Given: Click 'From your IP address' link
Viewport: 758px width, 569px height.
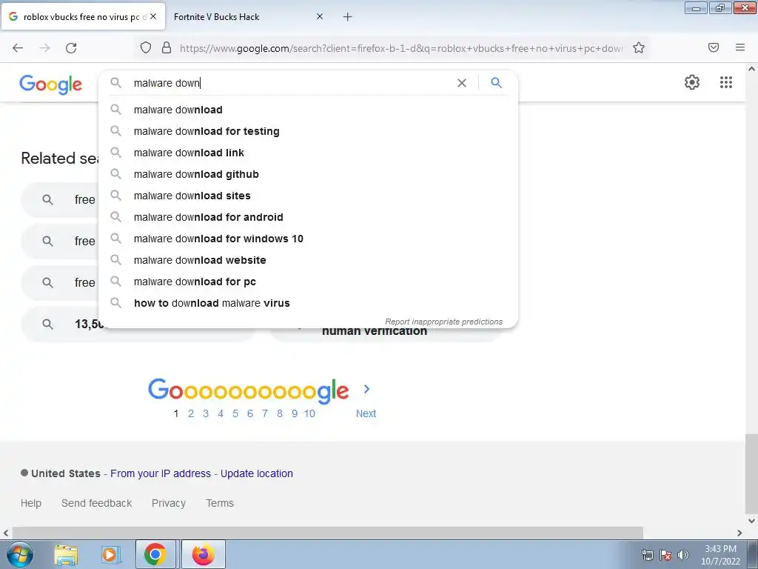Looking at the screenshot, I should click(161, 473).
